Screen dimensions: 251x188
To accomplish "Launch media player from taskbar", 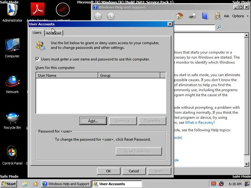I will tap(35, 184).
